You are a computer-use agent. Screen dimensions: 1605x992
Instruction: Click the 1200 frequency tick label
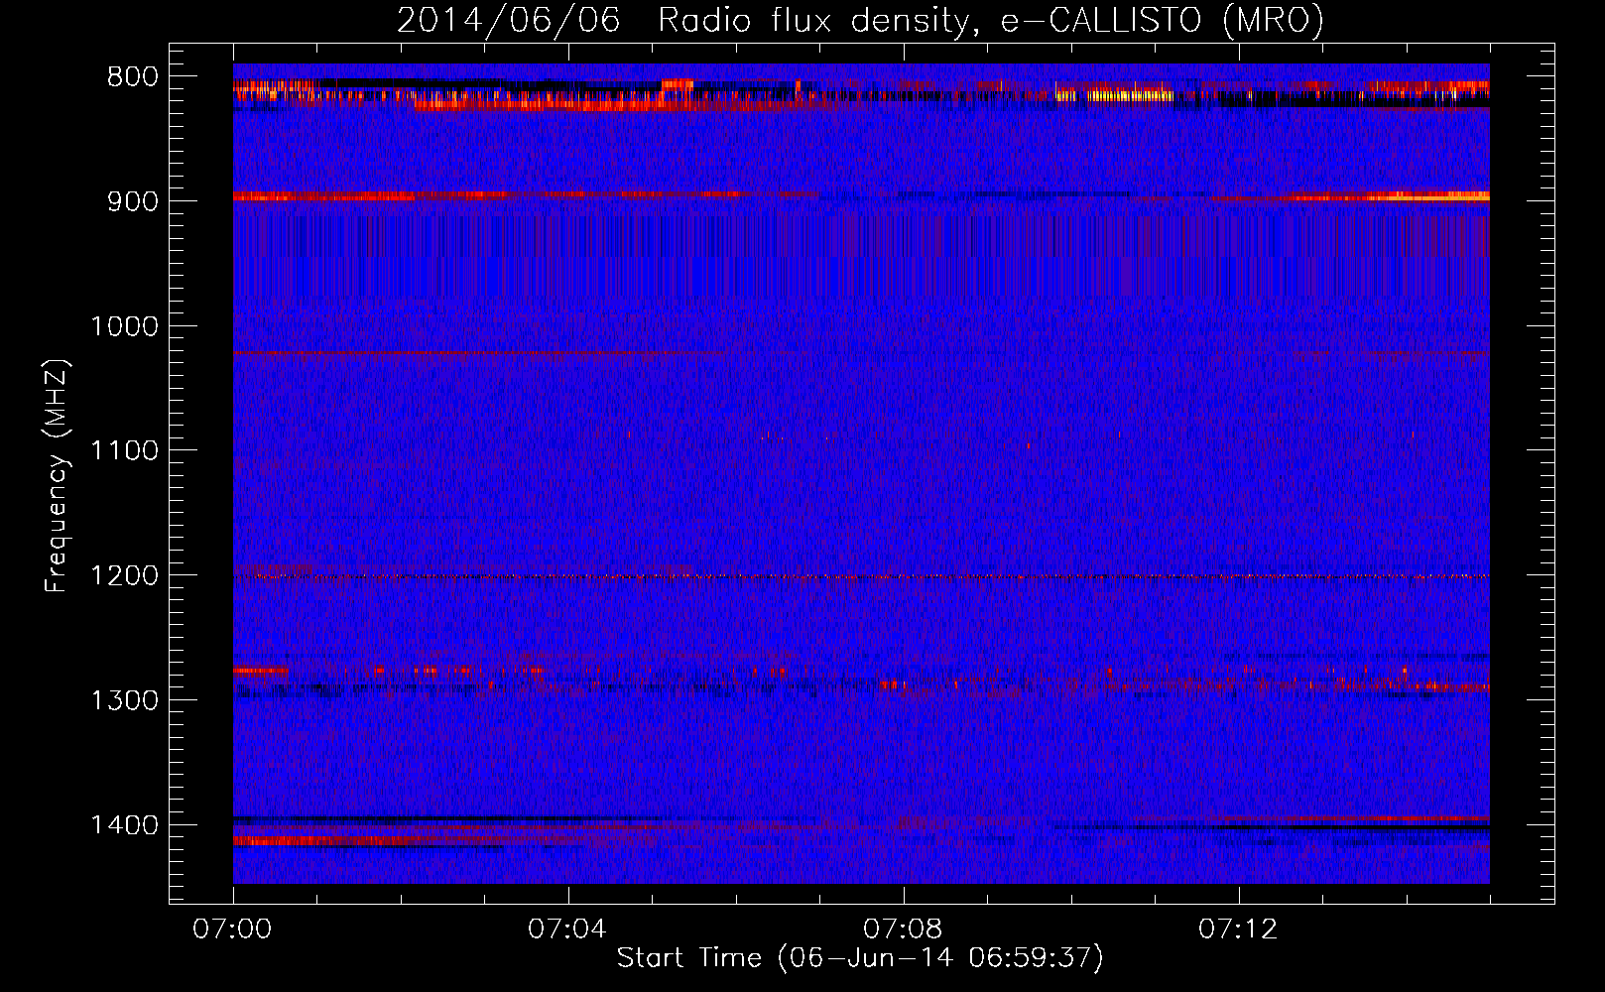tap(125, 576)
